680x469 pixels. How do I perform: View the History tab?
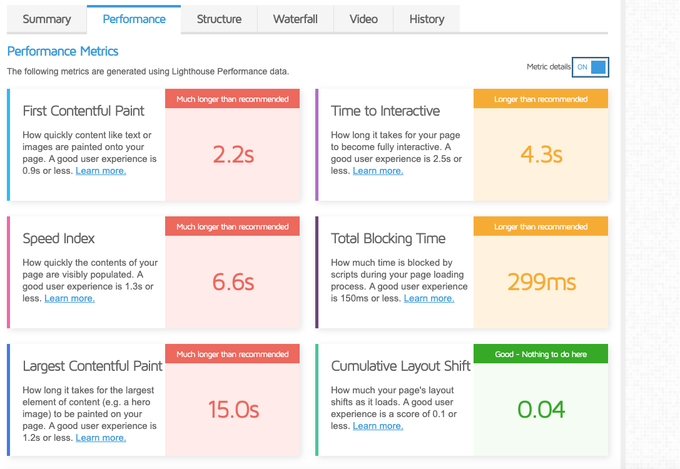[x=427, y=19]
